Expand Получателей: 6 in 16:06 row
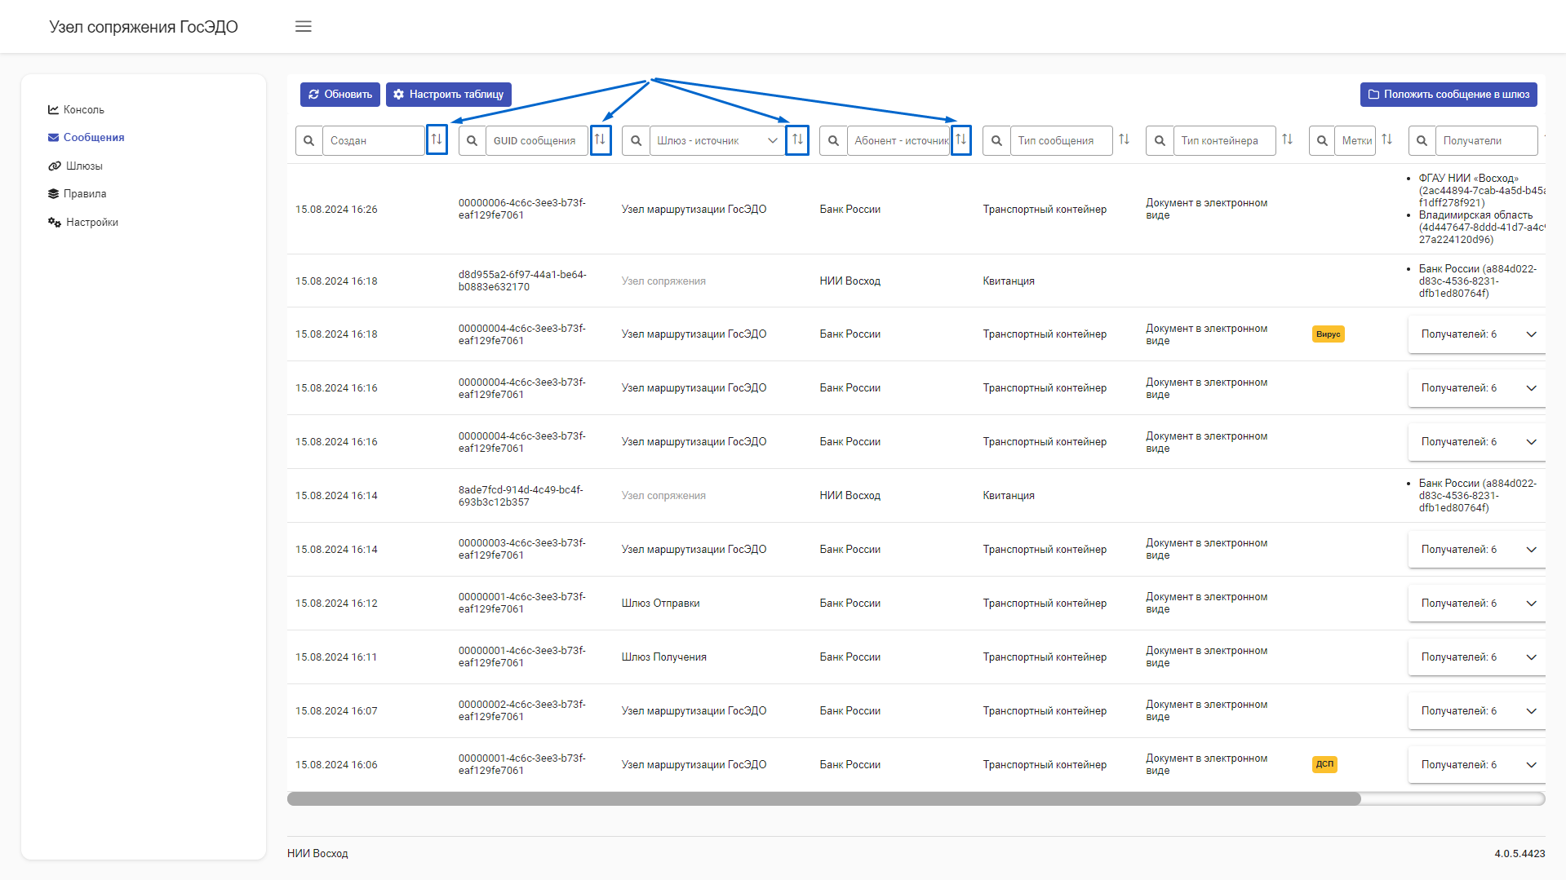The image size is (1566, 880). pyautogui.click(x=1477, y=765)
